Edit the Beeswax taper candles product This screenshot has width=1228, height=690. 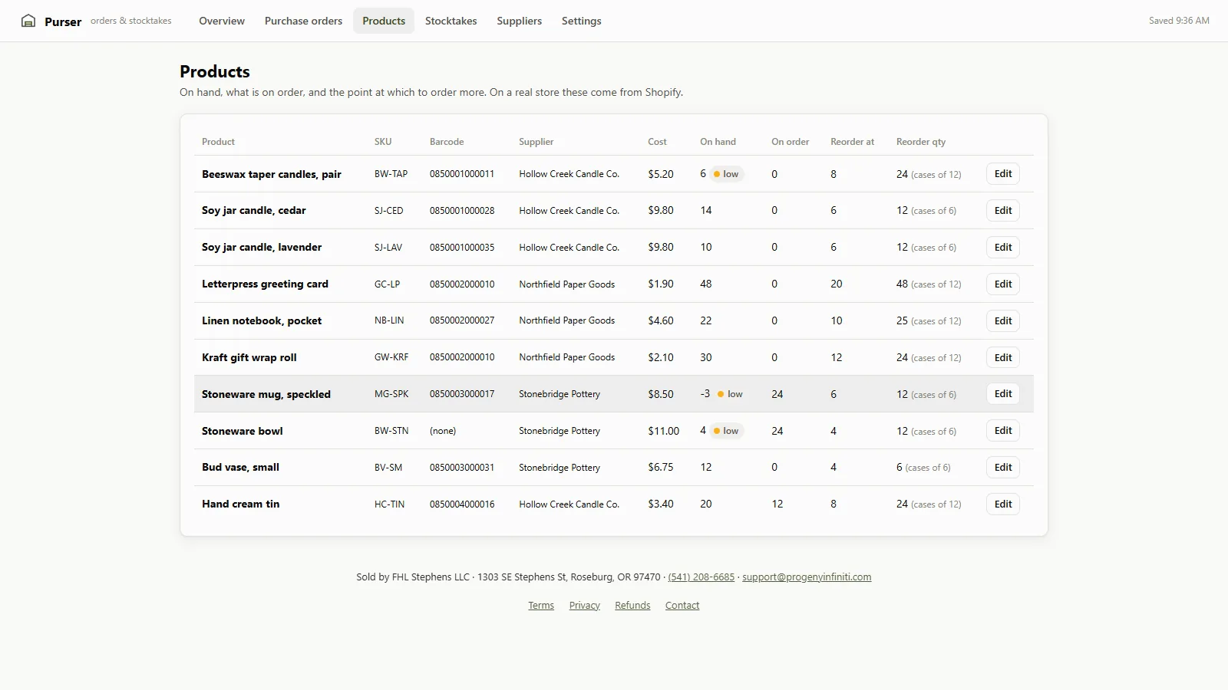pos(1003,174)
